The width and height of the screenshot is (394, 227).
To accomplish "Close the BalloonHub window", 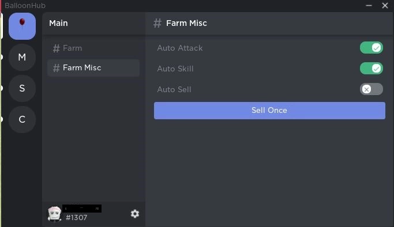I will [x=385, y=5].
